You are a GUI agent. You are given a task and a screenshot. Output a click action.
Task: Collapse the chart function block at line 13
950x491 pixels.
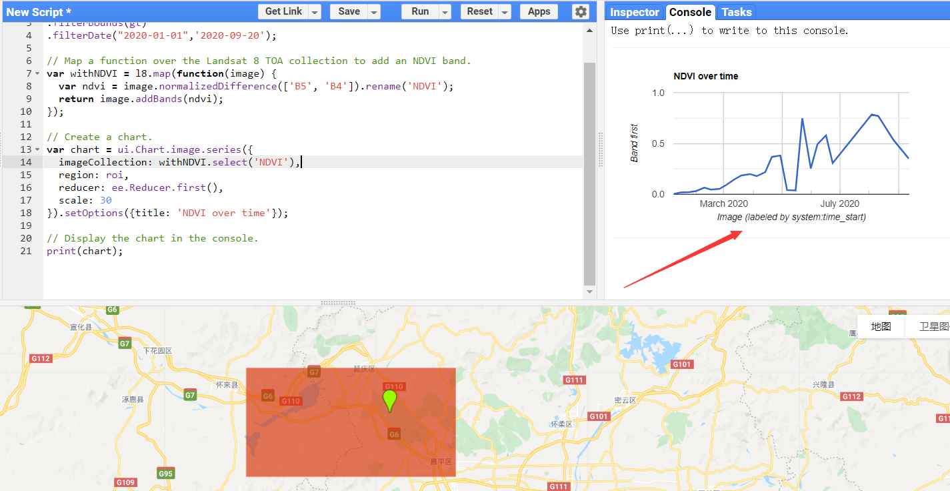(37, 149)
